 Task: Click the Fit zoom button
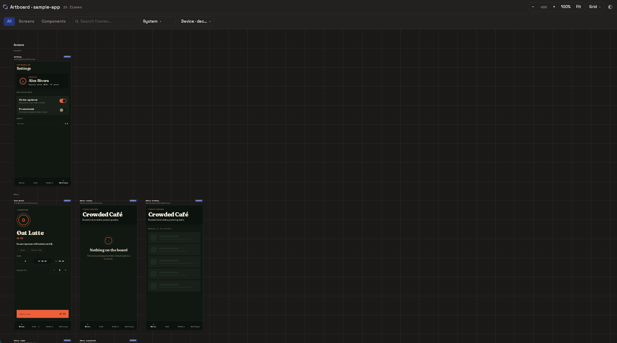[x=579, y=7]
